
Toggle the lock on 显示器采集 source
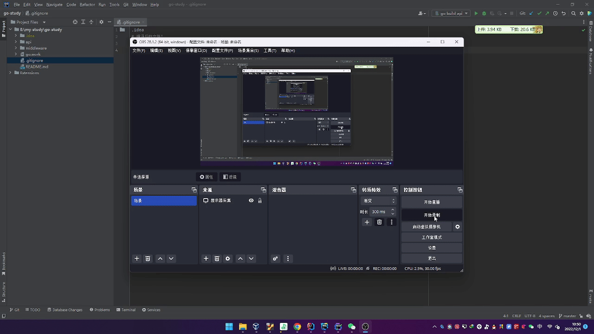(260, 200)
